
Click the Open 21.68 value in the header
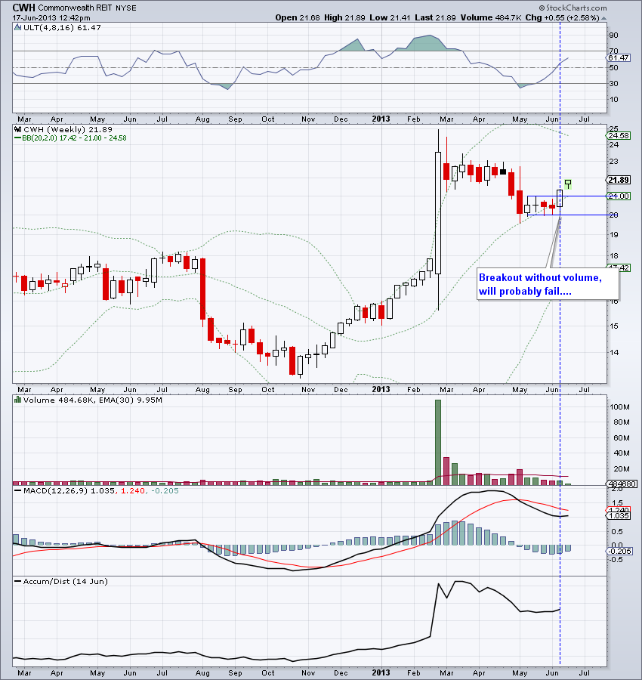click(x=298, y=18)
